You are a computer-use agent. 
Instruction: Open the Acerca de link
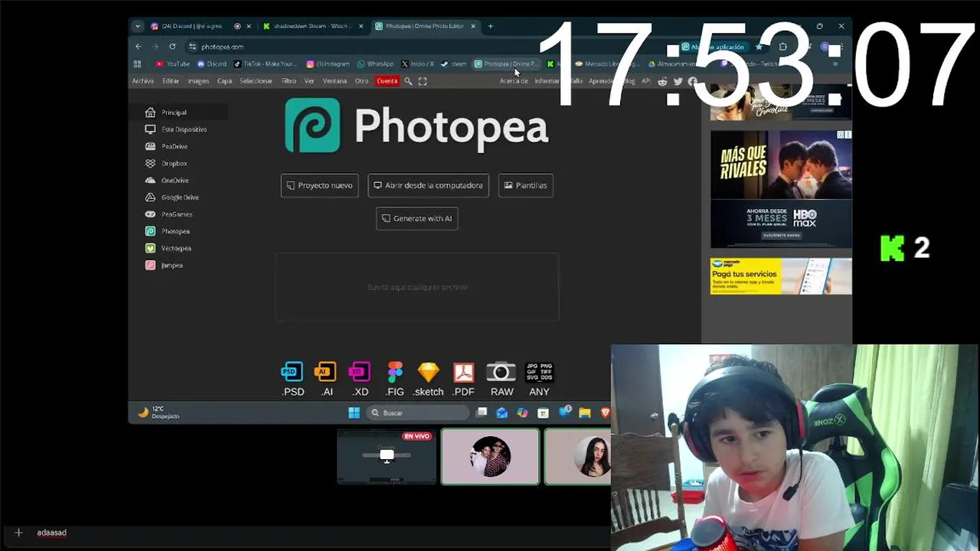coord(514,81)
